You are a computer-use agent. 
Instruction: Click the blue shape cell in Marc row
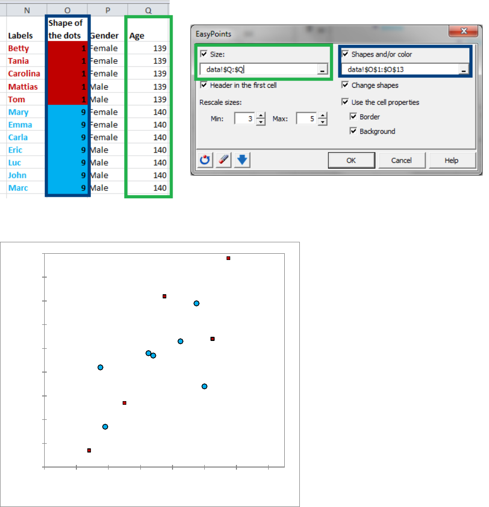(x=68, y=187)
